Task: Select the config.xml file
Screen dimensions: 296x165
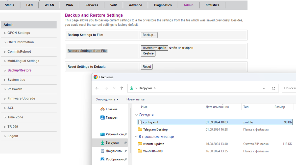Action: [x=151, y=122]
